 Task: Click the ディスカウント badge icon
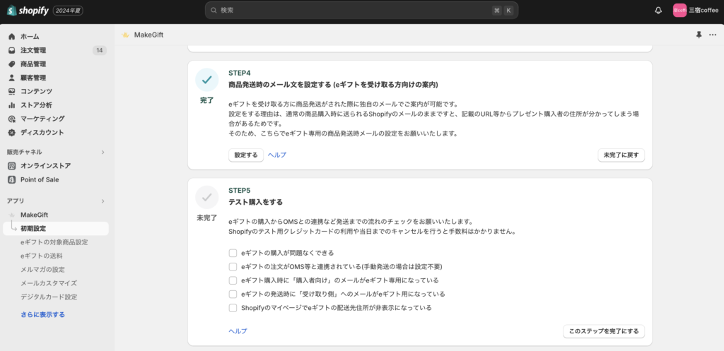pyautogui.click(x=12, y=132)
